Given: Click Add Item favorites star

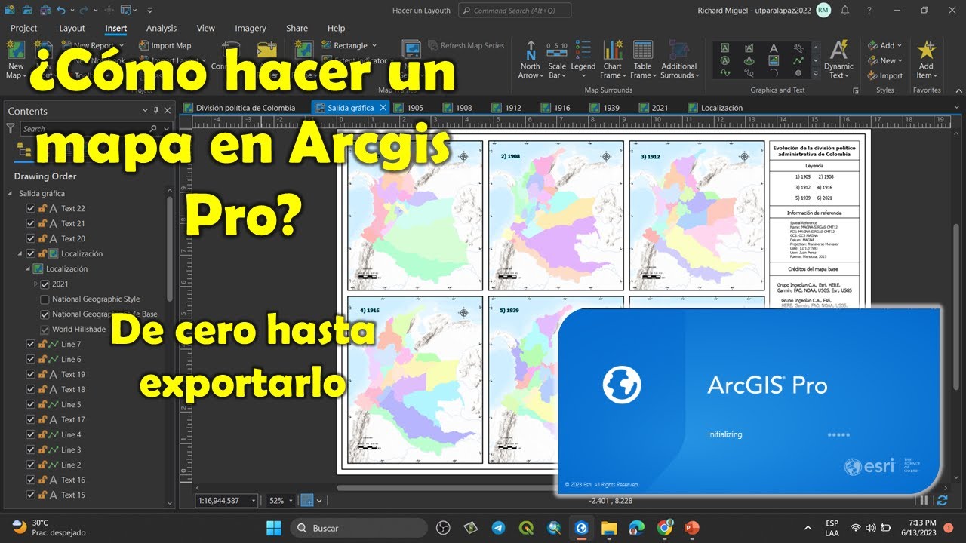Looking at the screenshot, I should pos(926,60).
